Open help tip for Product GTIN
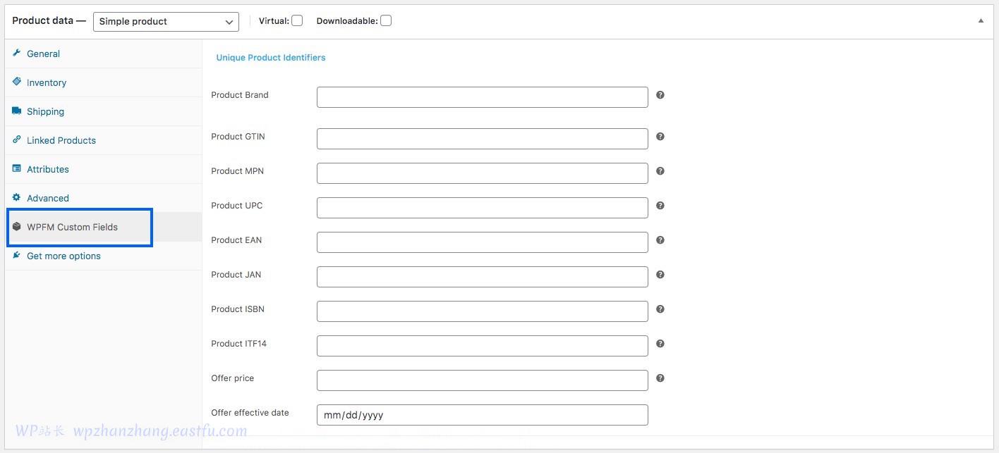Image resolution: width=999 pixels, height=453 pixels. pos(660,137)
